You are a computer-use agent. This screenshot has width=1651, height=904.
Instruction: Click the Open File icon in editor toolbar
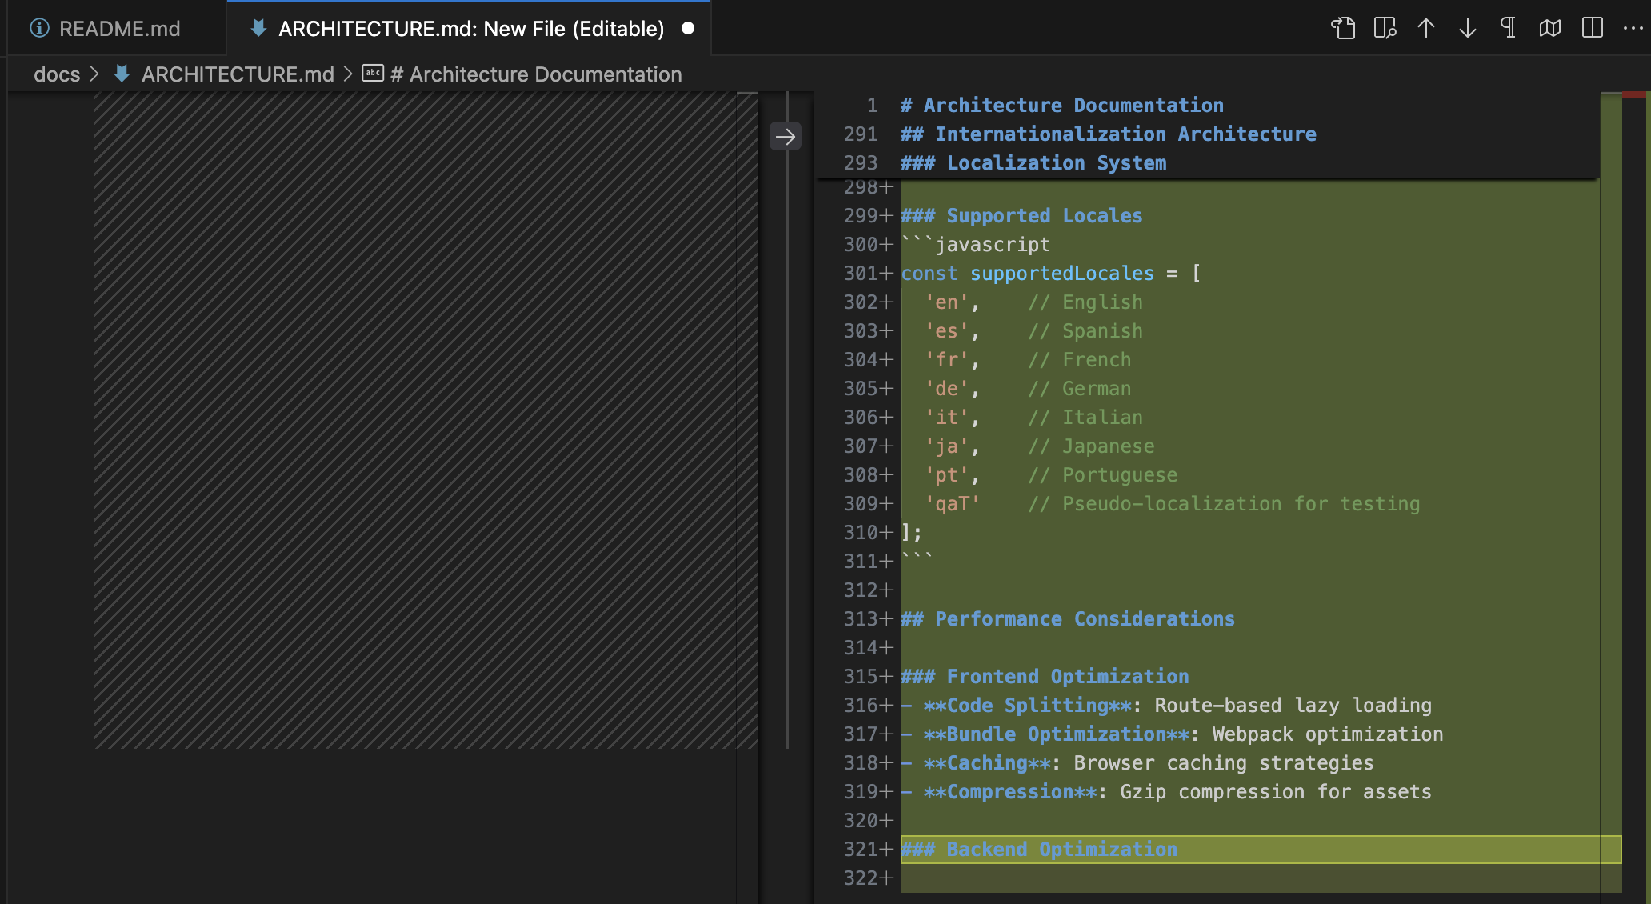tap(1343, 28)
